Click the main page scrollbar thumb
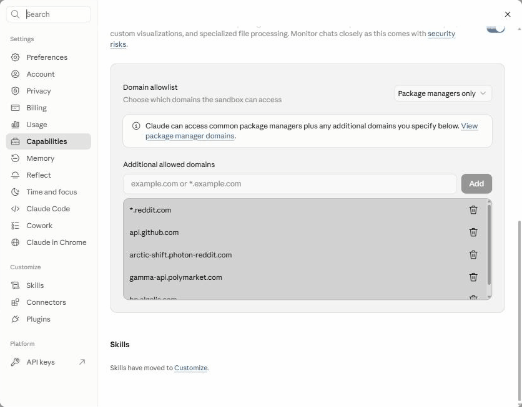 coord(520,310)
